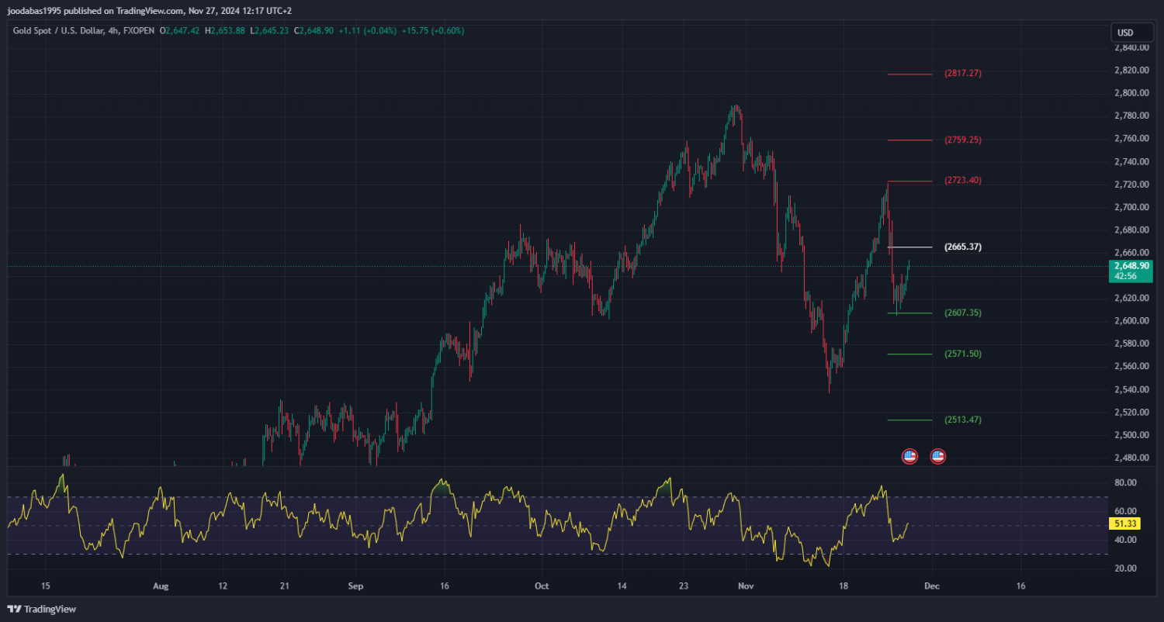Screen dimensions: 1164x622
Task: Click the 4h interval in the legend
Action: tap(115, 31)
